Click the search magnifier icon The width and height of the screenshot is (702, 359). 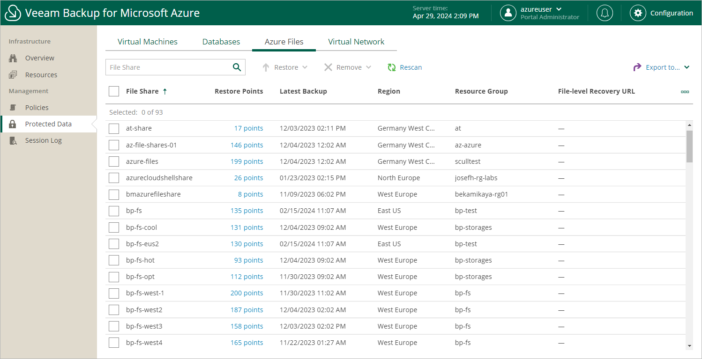(x=237, y=67)
